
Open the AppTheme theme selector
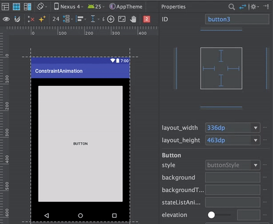tap(126, 7)
